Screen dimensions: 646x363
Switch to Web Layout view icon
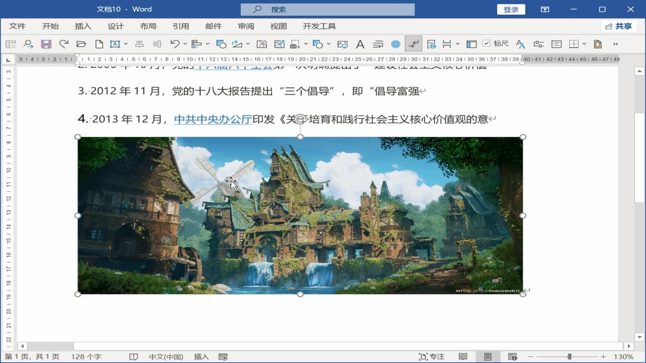pyautogui.click(x=512, y=357)
